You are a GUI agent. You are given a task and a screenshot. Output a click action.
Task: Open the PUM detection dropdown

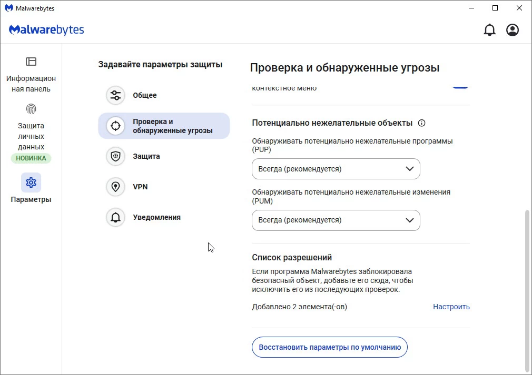click(x=336, y=220)
